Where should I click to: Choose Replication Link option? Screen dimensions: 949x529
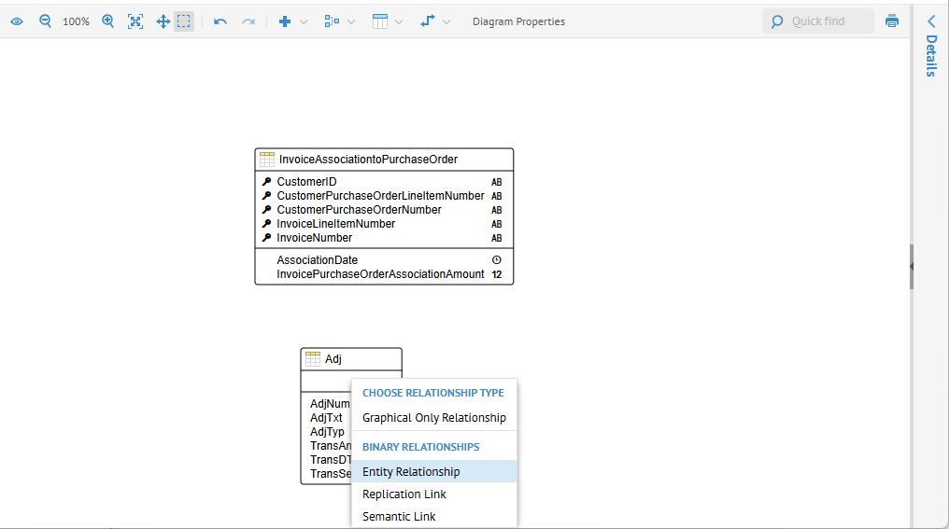(x=404, y=494)
